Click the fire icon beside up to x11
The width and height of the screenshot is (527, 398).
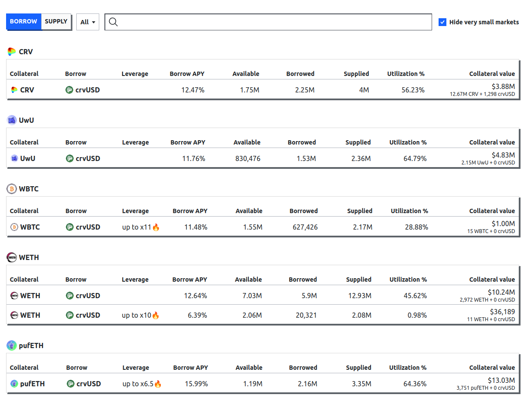pyautogui.click(x=156, y=227)
